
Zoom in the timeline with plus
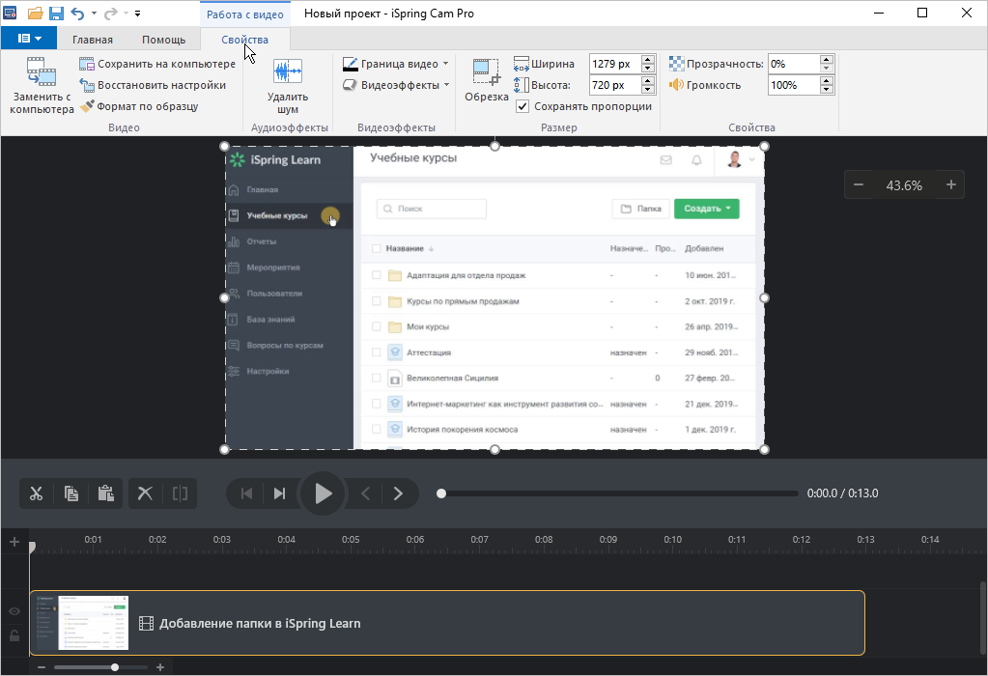[x=160, y=667]
